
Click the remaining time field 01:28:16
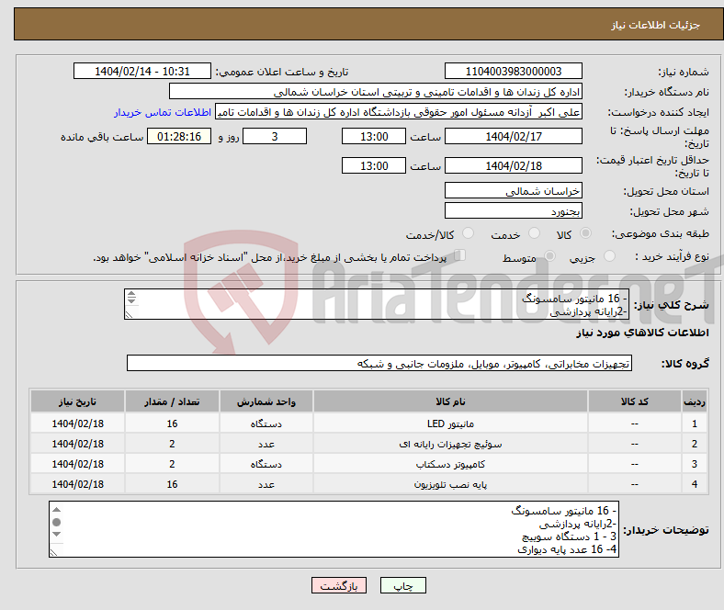coord(179,136)
